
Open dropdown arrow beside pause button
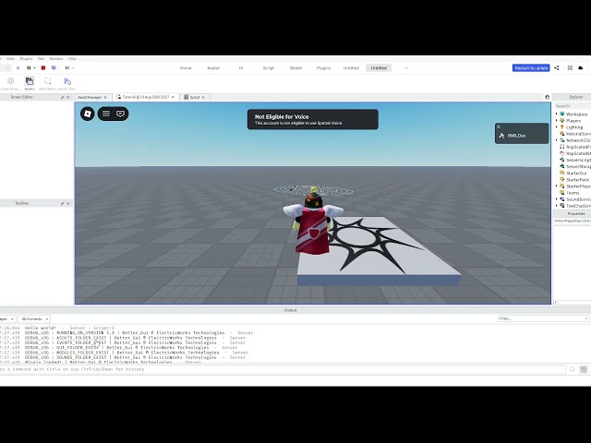pos(34,67)
